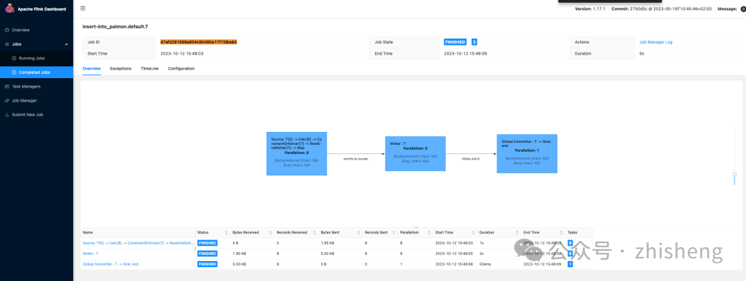Open the Source T[5] vertex row link
Image resolution: width=746 pixels, height=281 pixels.
(137, 243)
